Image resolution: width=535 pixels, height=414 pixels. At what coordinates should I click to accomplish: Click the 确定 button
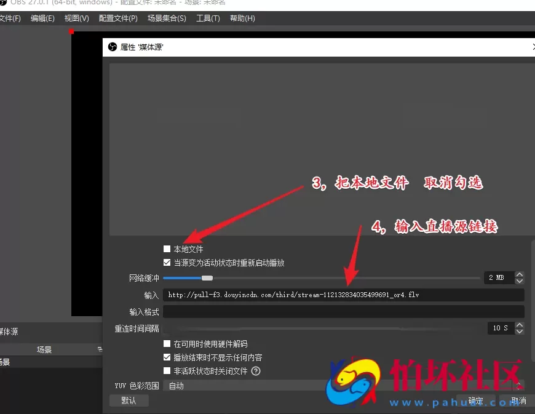[x=475, y=400]
